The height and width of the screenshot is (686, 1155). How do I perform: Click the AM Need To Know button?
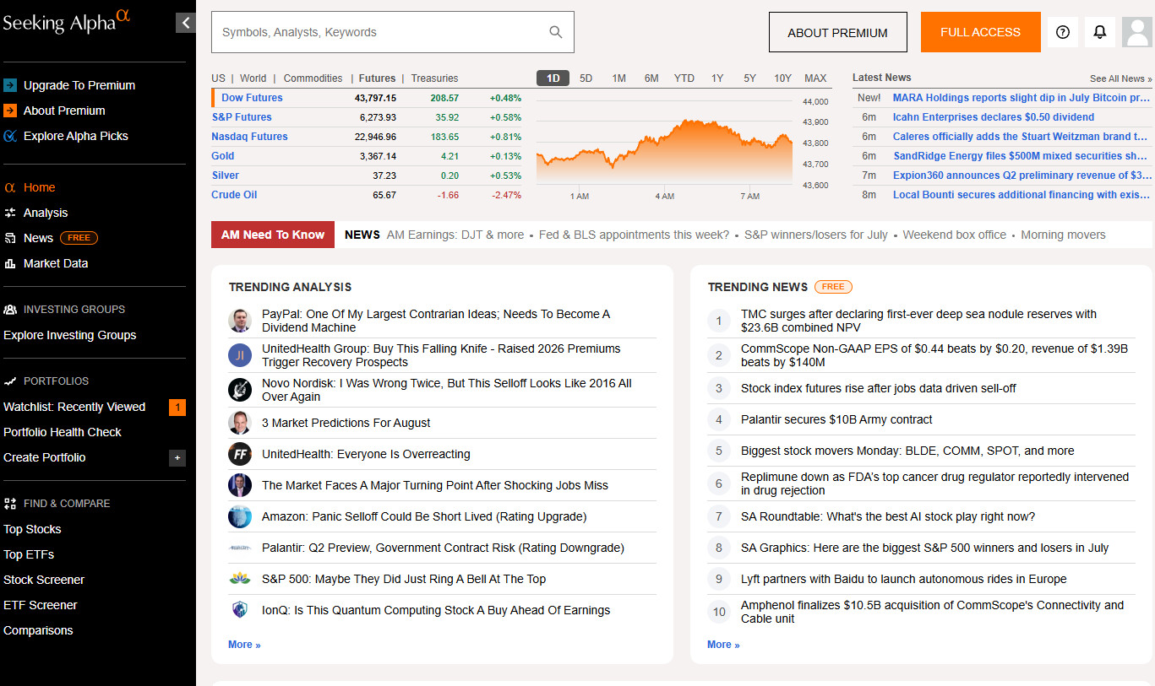point(273,235)
